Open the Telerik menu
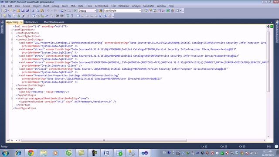 [26, 6]
